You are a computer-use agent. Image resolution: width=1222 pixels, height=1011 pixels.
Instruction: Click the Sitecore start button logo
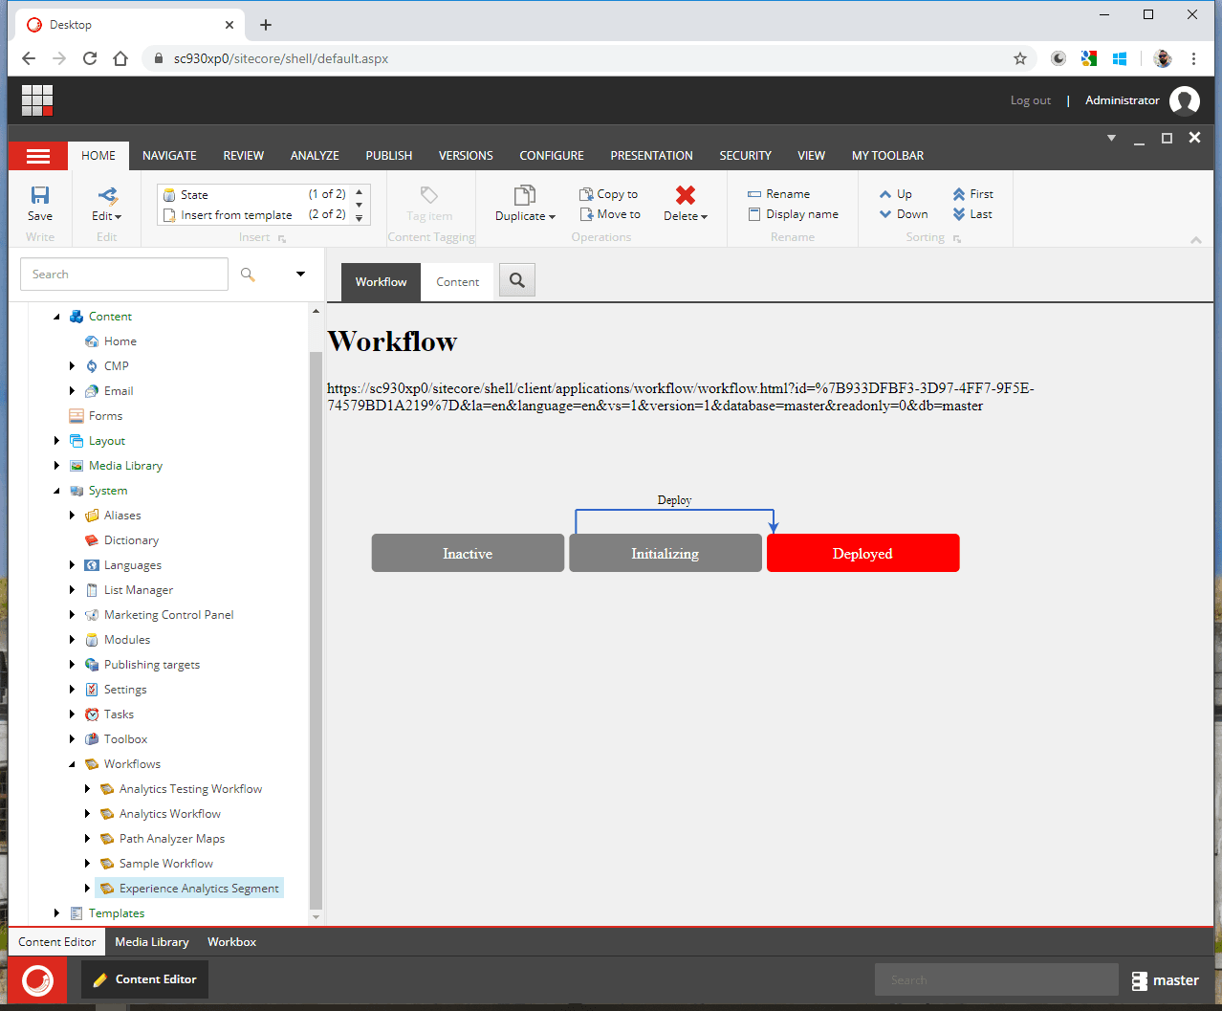coord(38,979)
